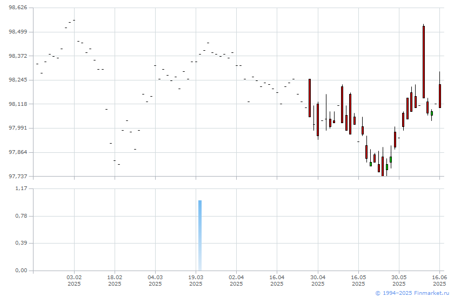Click the tallest red candlestick reaching 98,499
This screenshot has width=454, height=297.
pyautogui.click(x=424, y=62)
